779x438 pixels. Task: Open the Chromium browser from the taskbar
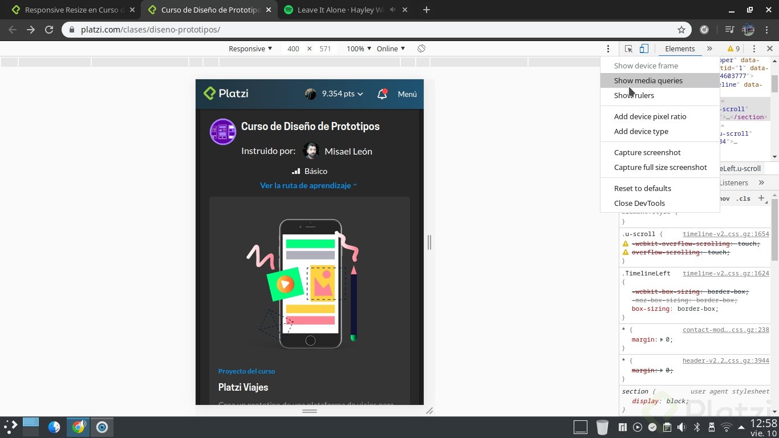[79, 427]
